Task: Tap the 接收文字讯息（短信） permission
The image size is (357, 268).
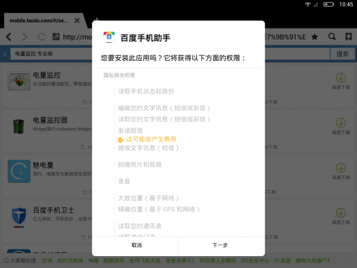Action: (x=148, y=148)
